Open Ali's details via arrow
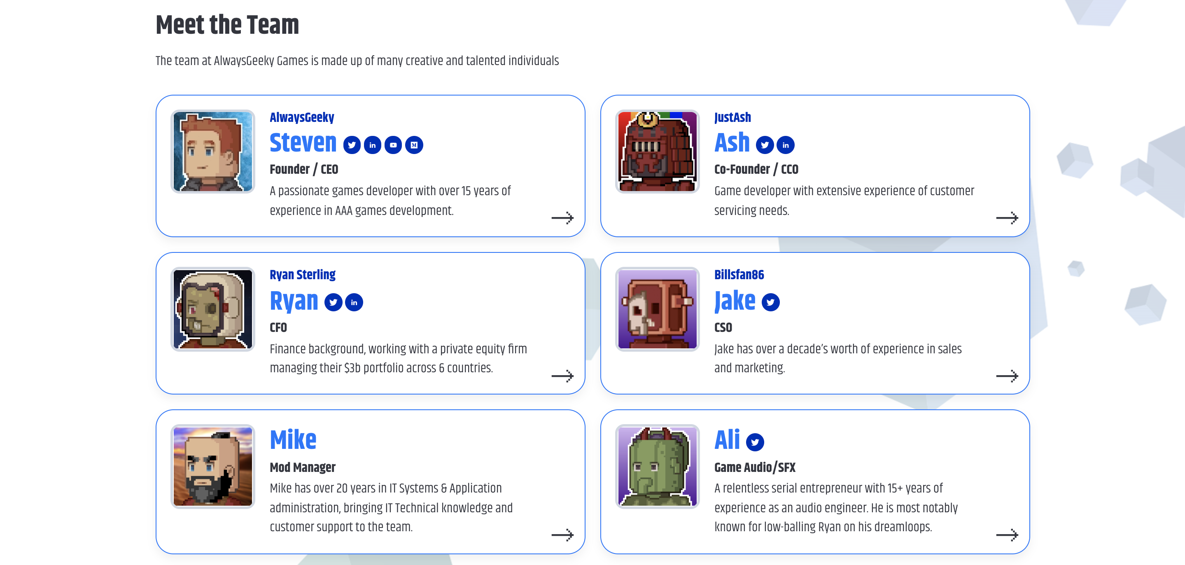This screenshot has width=1185, height=565. (x=1007, y=535)
